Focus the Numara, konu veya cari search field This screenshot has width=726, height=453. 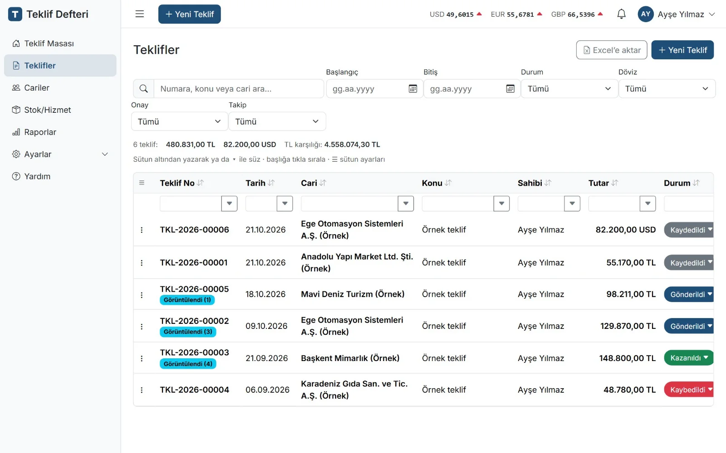239,89
